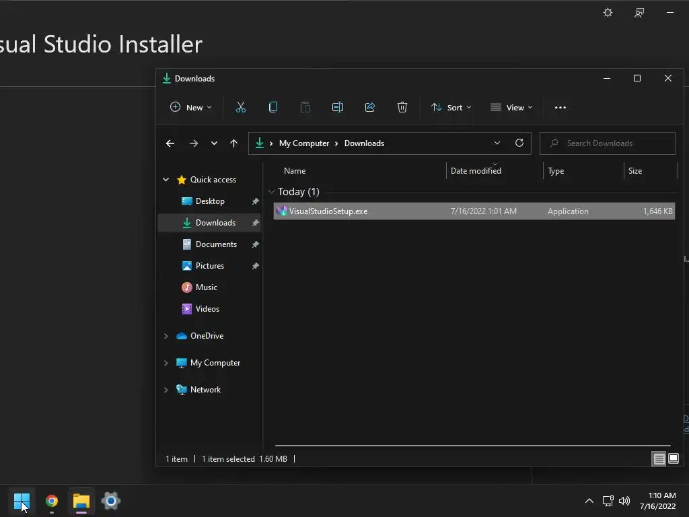The width and height of the screenshot is (689, 517).
Task: Click the Rename icon in toolbar
Action: (x=338, y=107)
